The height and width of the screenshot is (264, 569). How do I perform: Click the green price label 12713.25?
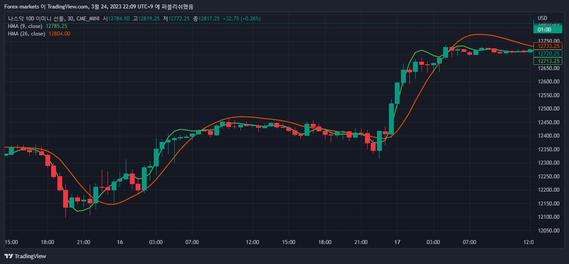(548, 61)
